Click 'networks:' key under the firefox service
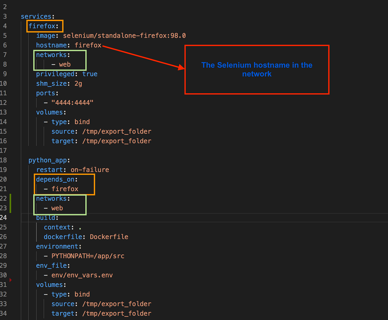This screenshot has width=388, height=320. tap(53, 55)
